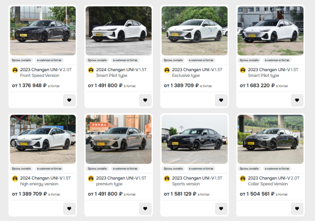Viewport: 315px width, 221px height.
Task: Favorite the 2024 UNI-V priced 1 491 800 ₽ Smart Pilot
Action: coord(145,100)
